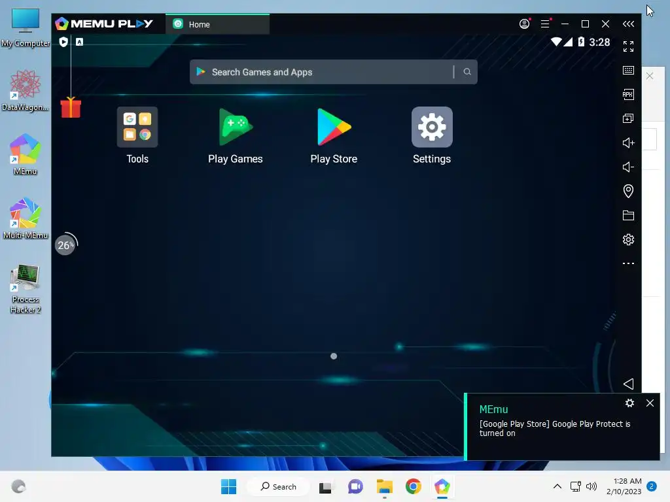
Task: Open the shared folder icon in sidebar
Action: click(628, 215)
